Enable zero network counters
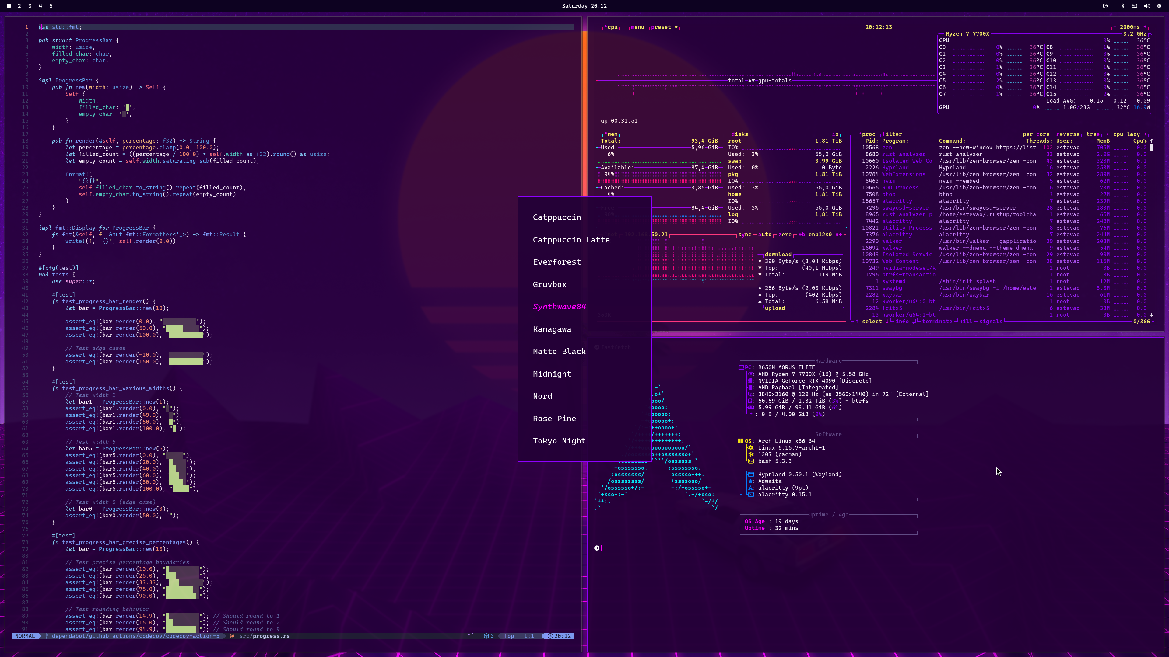1169x657 pixels. pos(785,235)
